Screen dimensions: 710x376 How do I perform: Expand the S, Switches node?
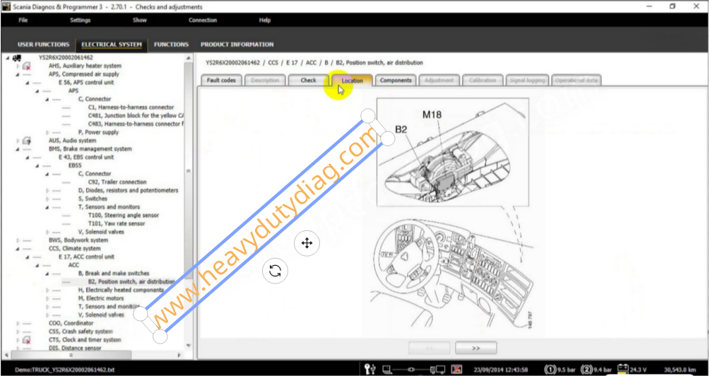click(x=47, y=199)
